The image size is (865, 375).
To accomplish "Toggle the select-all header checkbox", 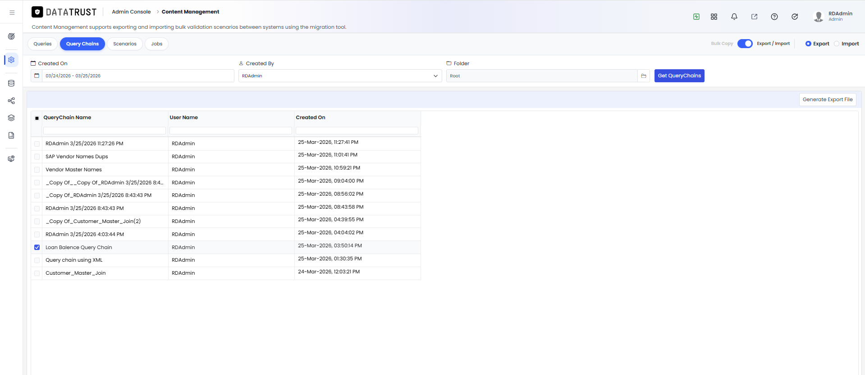I will 37,118.
